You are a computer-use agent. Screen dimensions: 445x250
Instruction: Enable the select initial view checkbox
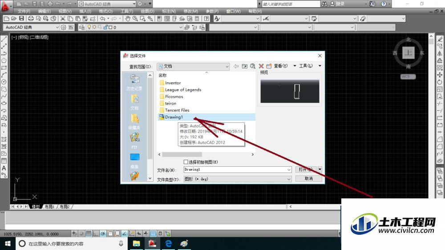186,162
